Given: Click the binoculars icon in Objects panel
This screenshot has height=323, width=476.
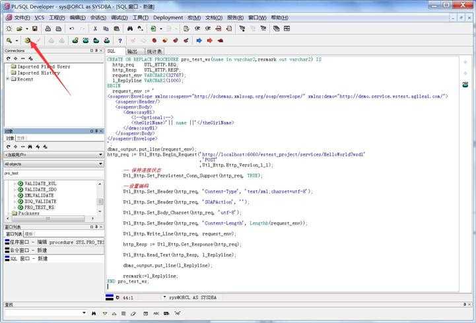Looking at the screenshot, I should click(30, 147).
